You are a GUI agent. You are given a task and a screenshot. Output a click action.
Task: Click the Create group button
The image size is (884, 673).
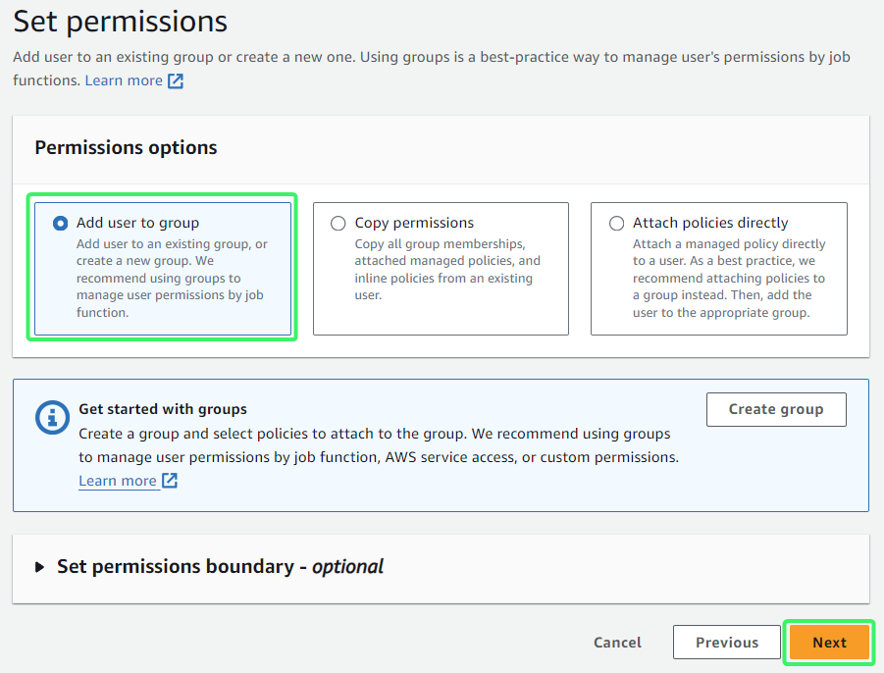[776, 409]
